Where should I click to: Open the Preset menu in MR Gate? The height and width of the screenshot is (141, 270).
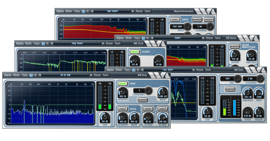pos(200,70)
